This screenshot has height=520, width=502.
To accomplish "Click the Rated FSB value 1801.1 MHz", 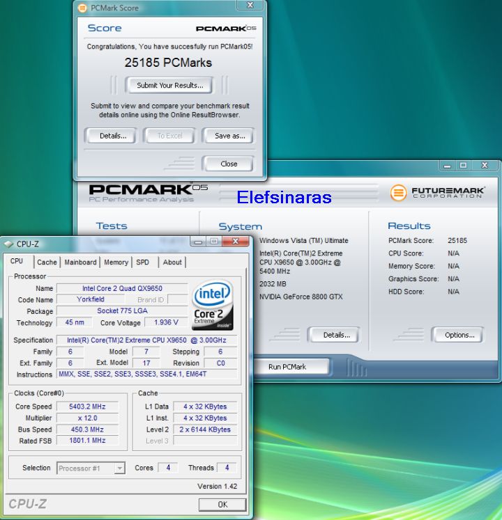I will click(x=87, y=441).
